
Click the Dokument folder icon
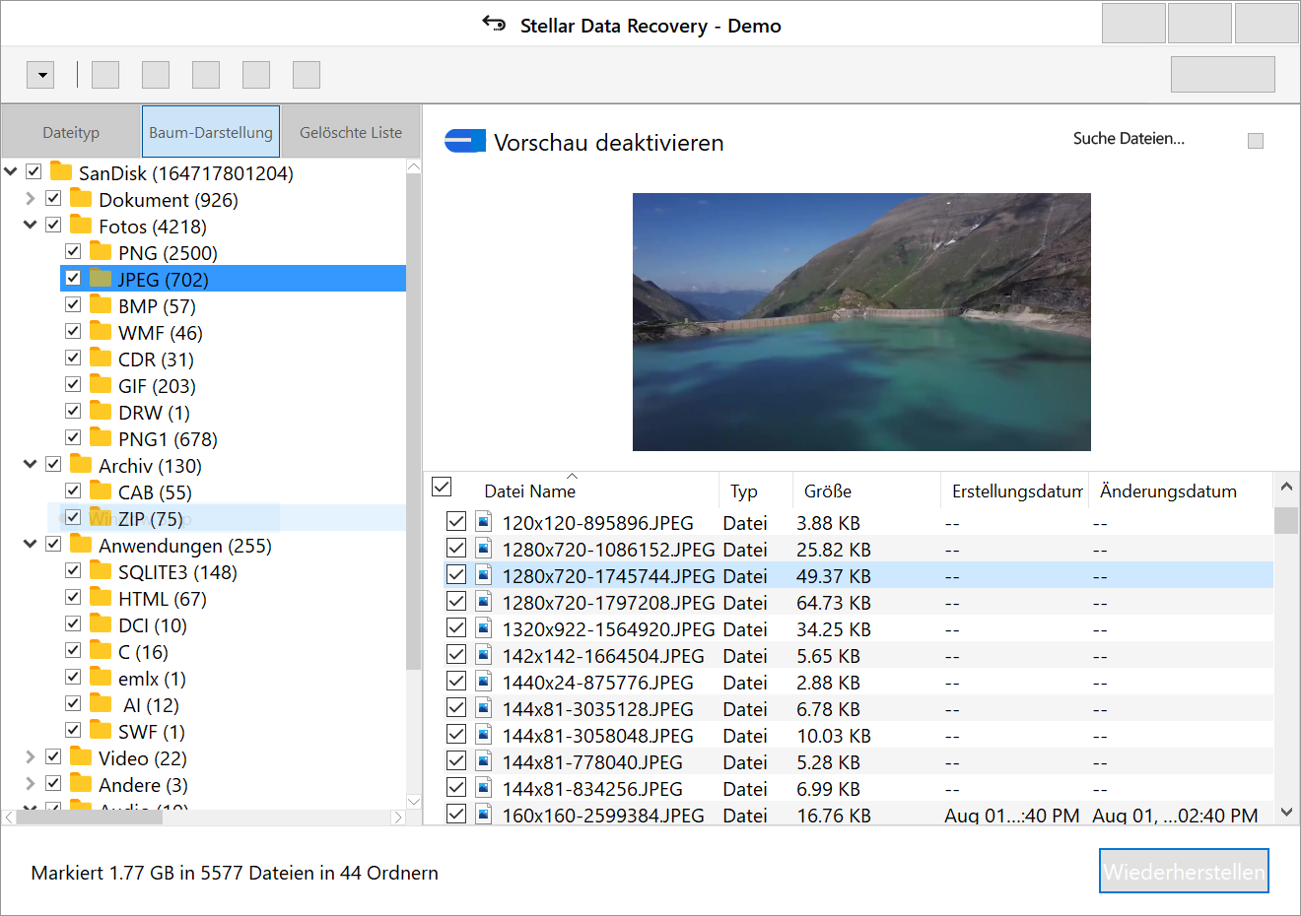click(81, 198)
